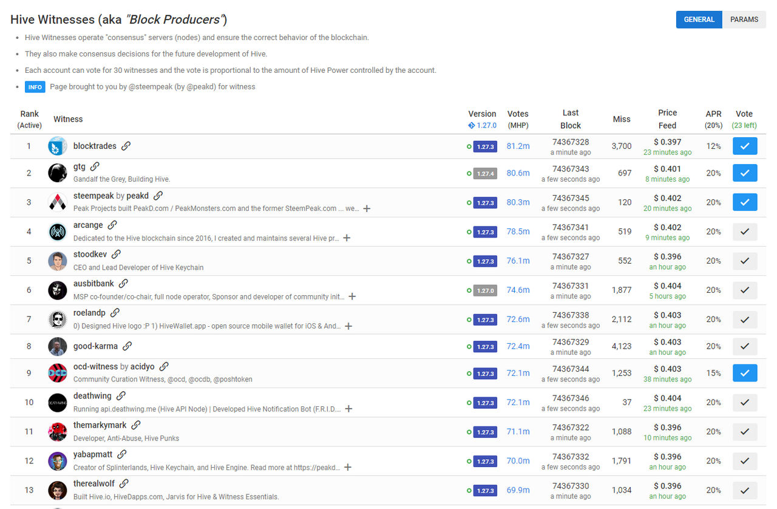Vote for witness therealwolf
777x509 pixels.
coord(745,490)
